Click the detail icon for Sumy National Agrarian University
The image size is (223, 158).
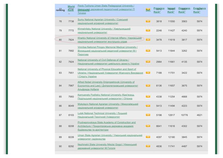coord(148,21)
